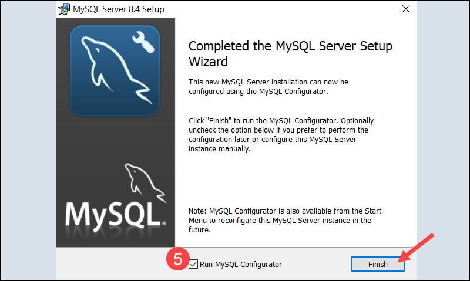The image size is (470, 281).
Task: Uncheck the Run MySQL Configurator checkbox
Action: 193,265
